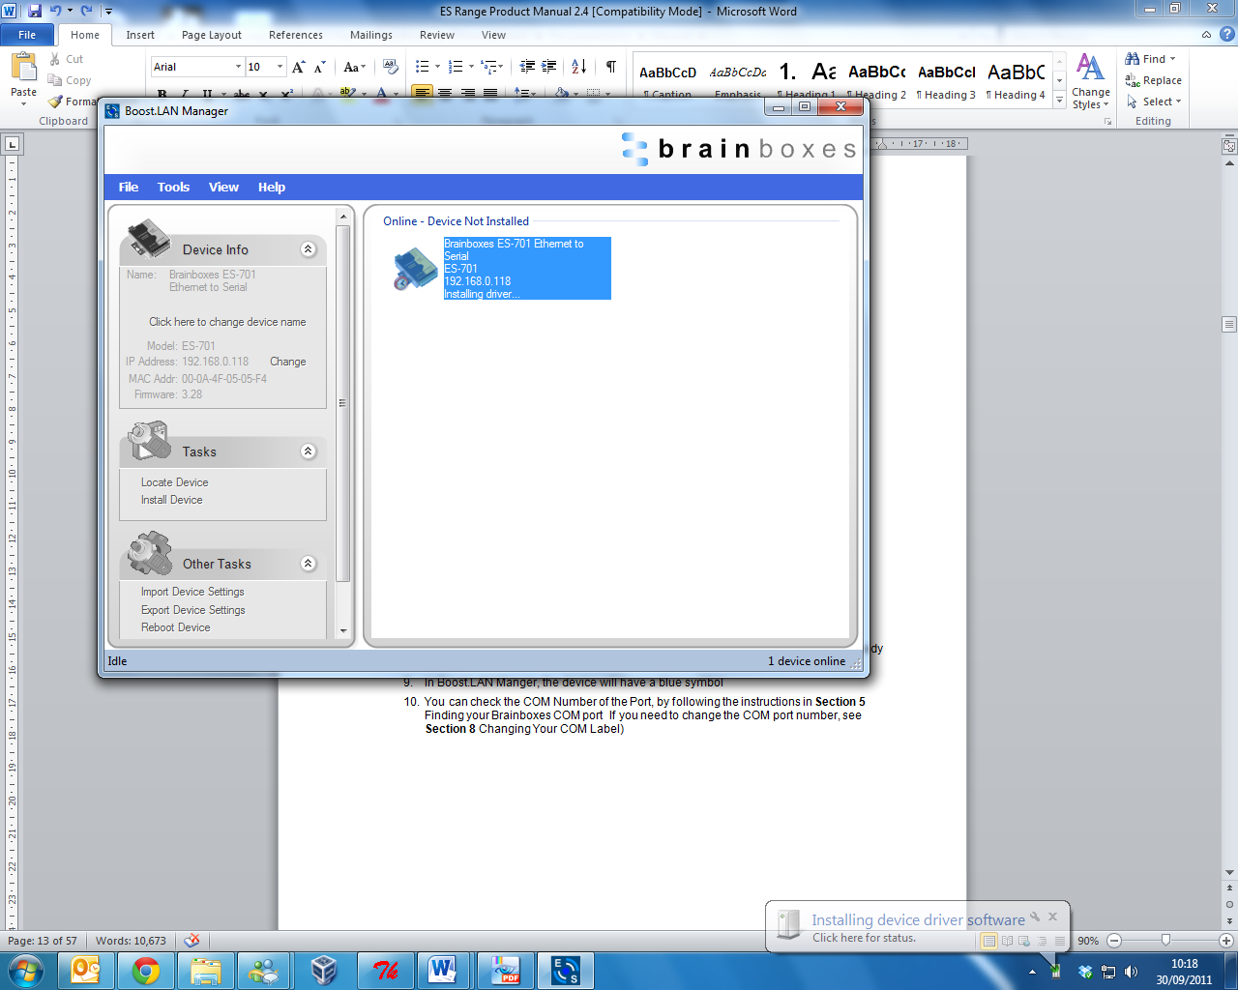Viewport: 1238px width, 990px height.
Task: Click Change next to the IP address
Action: [x=287, y=362]
